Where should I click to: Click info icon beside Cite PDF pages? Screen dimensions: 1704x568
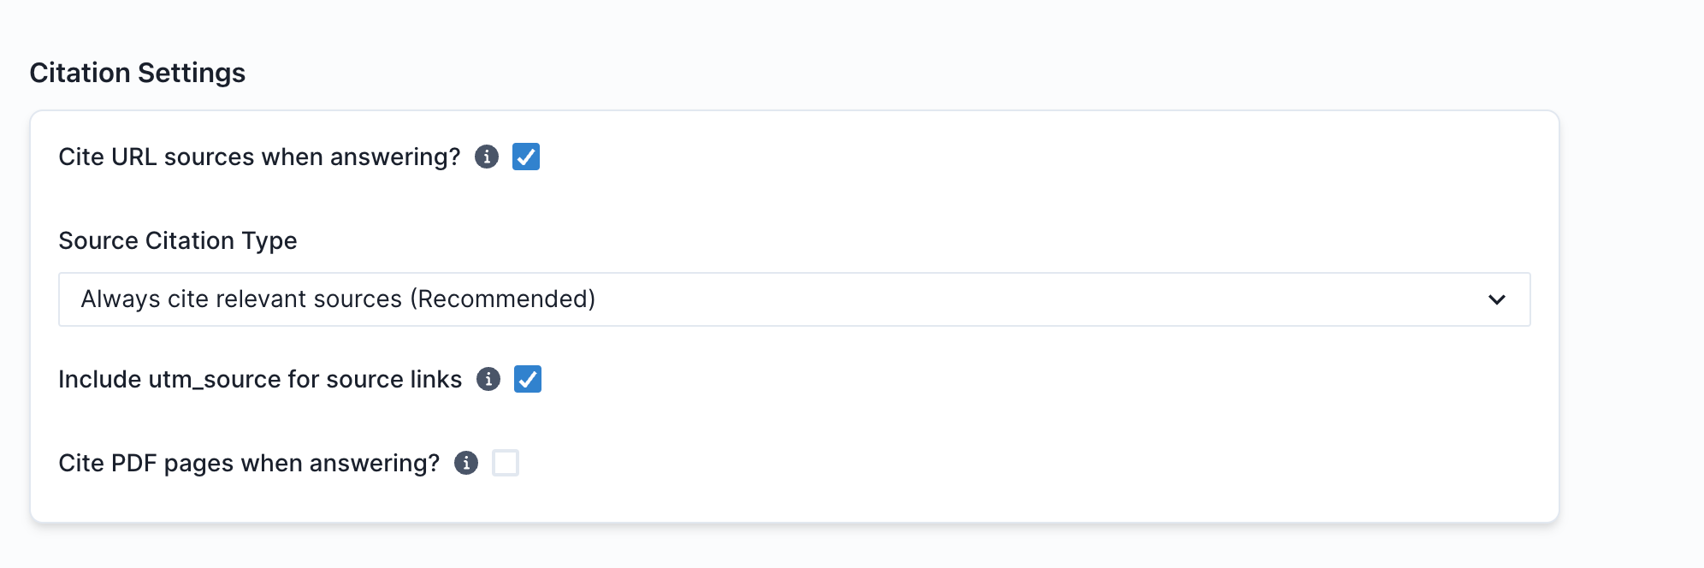tap(466, 463)
